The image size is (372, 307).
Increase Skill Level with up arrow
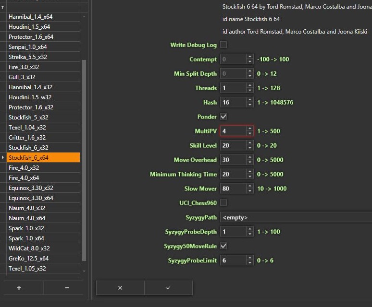coord(250,143)
